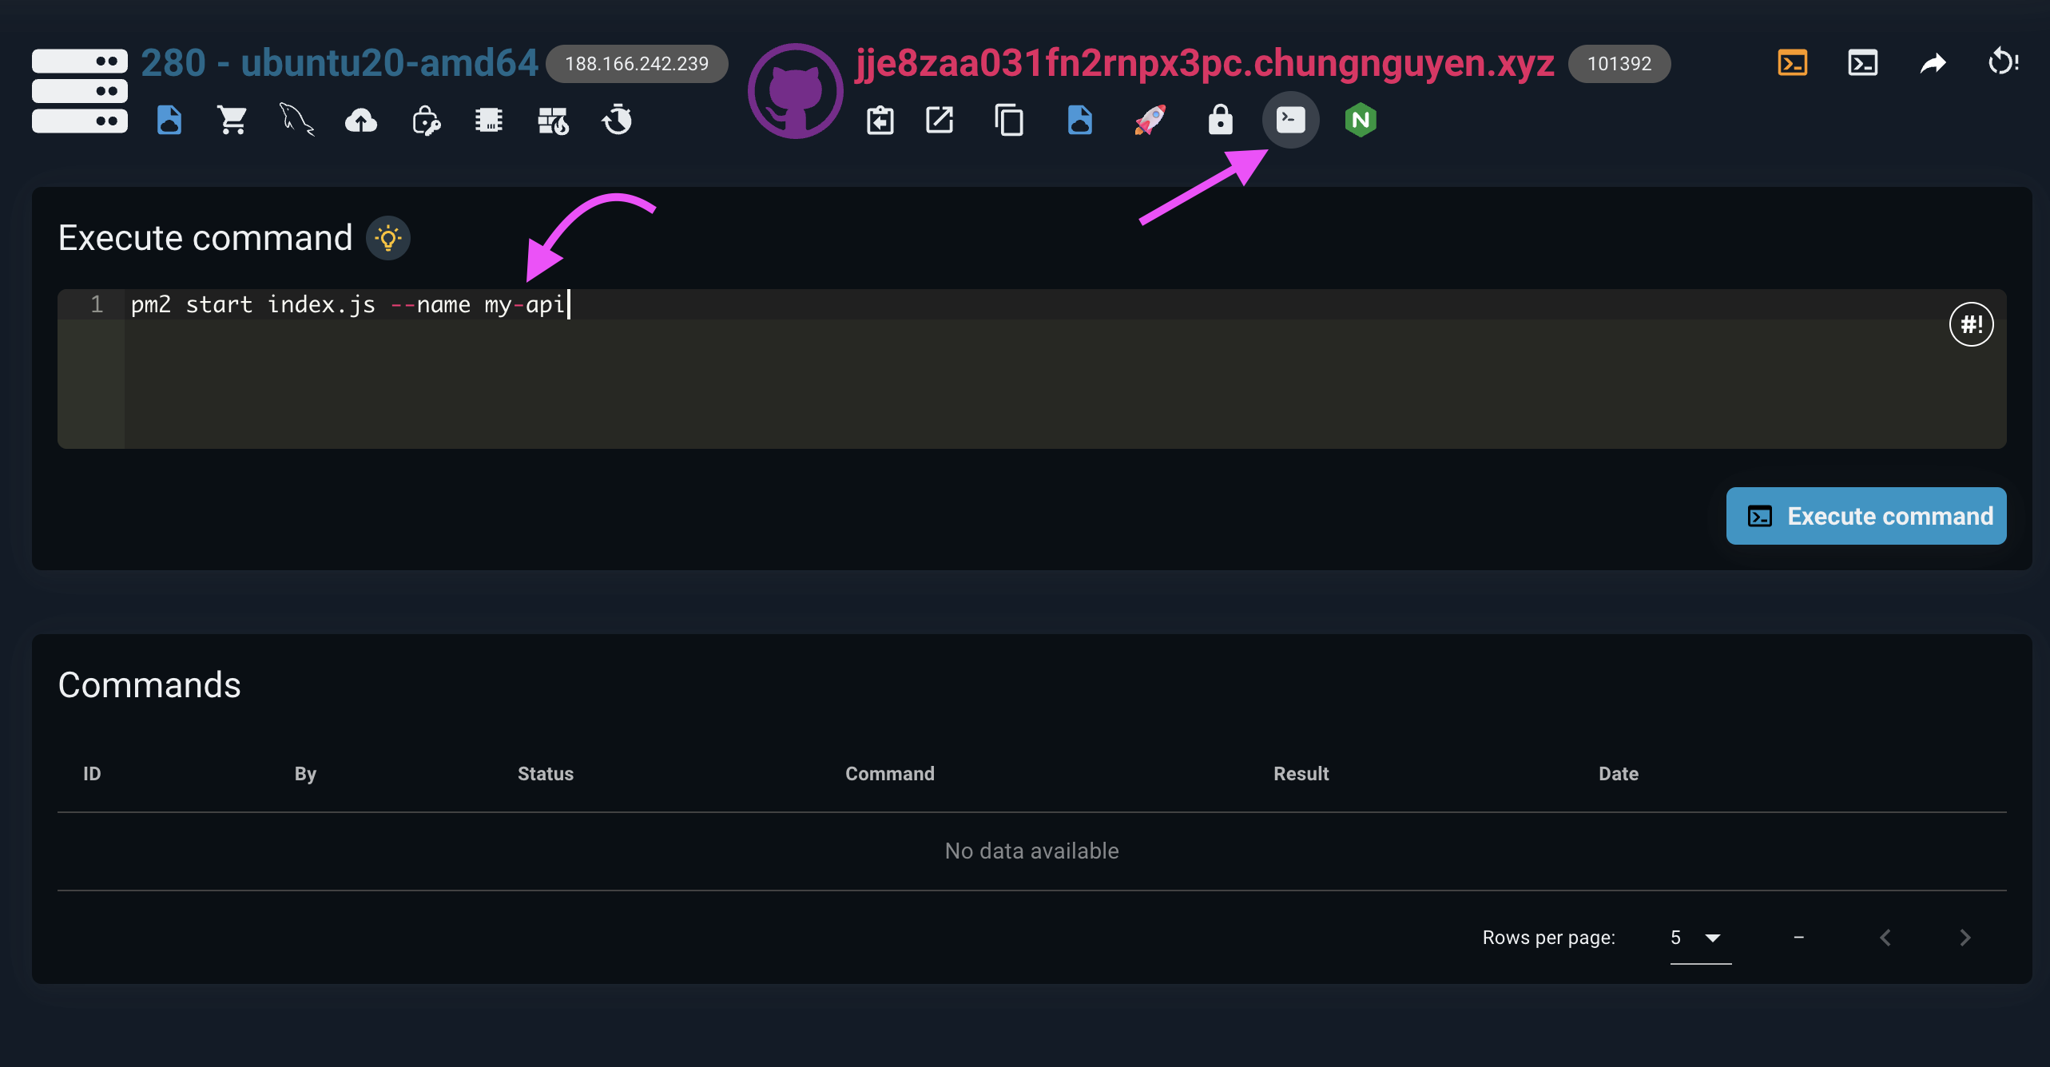The width and height of the screenshot is (2050, 1067).
Task: Click the orange terminal icon at top right
Action: click(1792, 62)
